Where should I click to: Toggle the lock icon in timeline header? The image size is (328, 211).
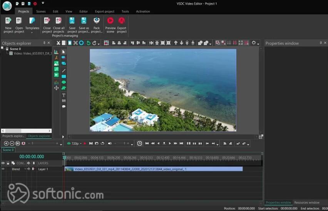click(8, 163)
